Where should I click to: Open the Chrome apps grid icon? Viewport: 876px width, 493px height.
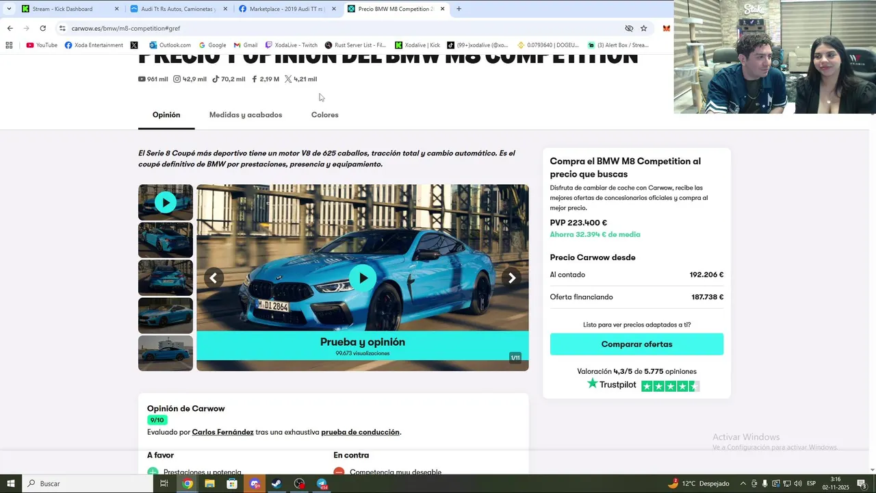click(9, 45)
